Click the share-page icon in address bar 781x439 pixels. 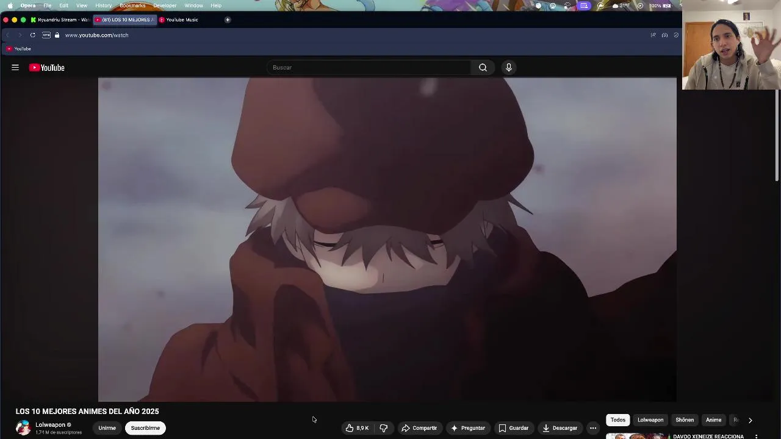click(653, 35)
